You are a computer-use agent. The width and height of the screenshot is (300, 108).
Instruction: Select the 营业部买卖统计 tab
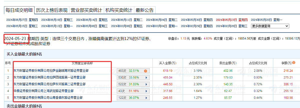tap(86, 10)
